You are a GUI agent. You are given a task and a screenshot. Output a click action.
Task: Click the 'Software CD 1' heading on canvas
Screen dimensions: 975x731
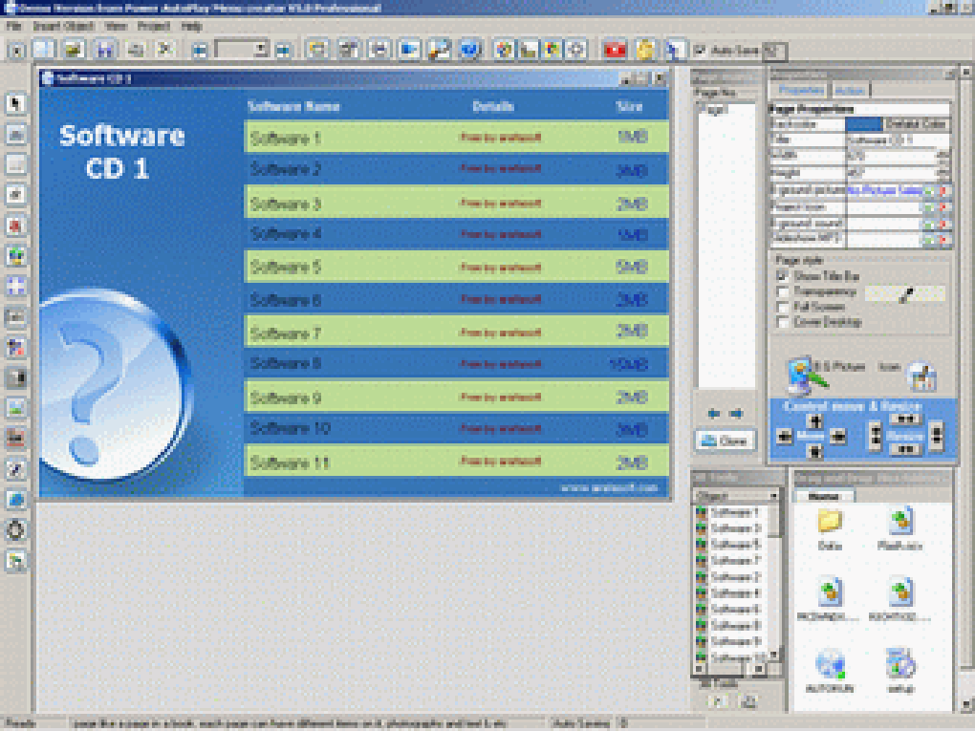click(122, 152)
